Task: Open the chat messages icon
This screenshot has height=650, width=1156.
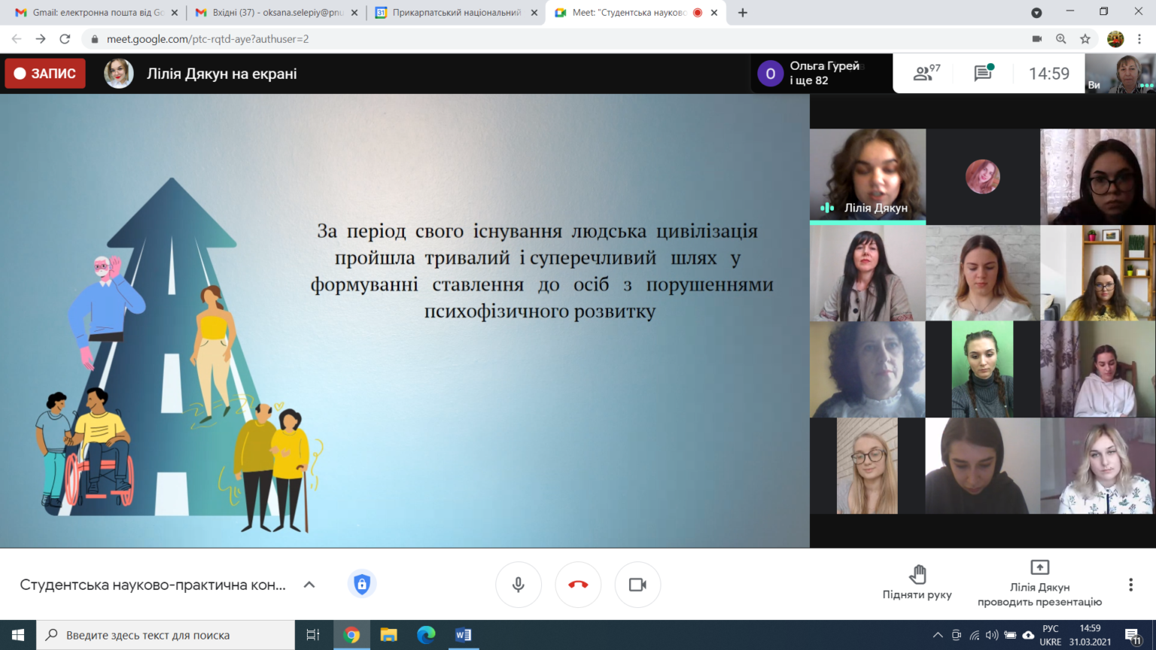Action: click(x=984, y=73)
